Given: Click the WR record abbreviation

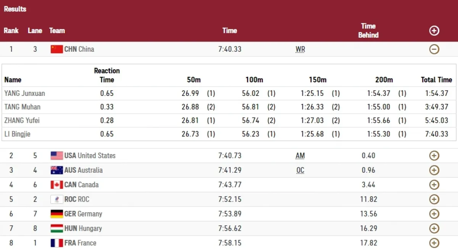Looking at the screenshot, I should pos(300,49).
